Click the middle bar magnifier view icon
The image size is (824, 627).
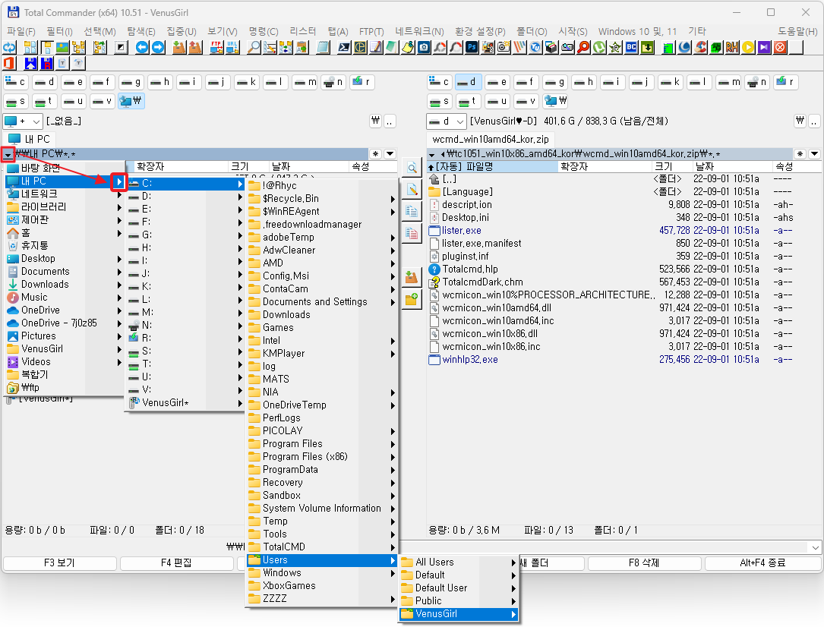tap(412, 168)
